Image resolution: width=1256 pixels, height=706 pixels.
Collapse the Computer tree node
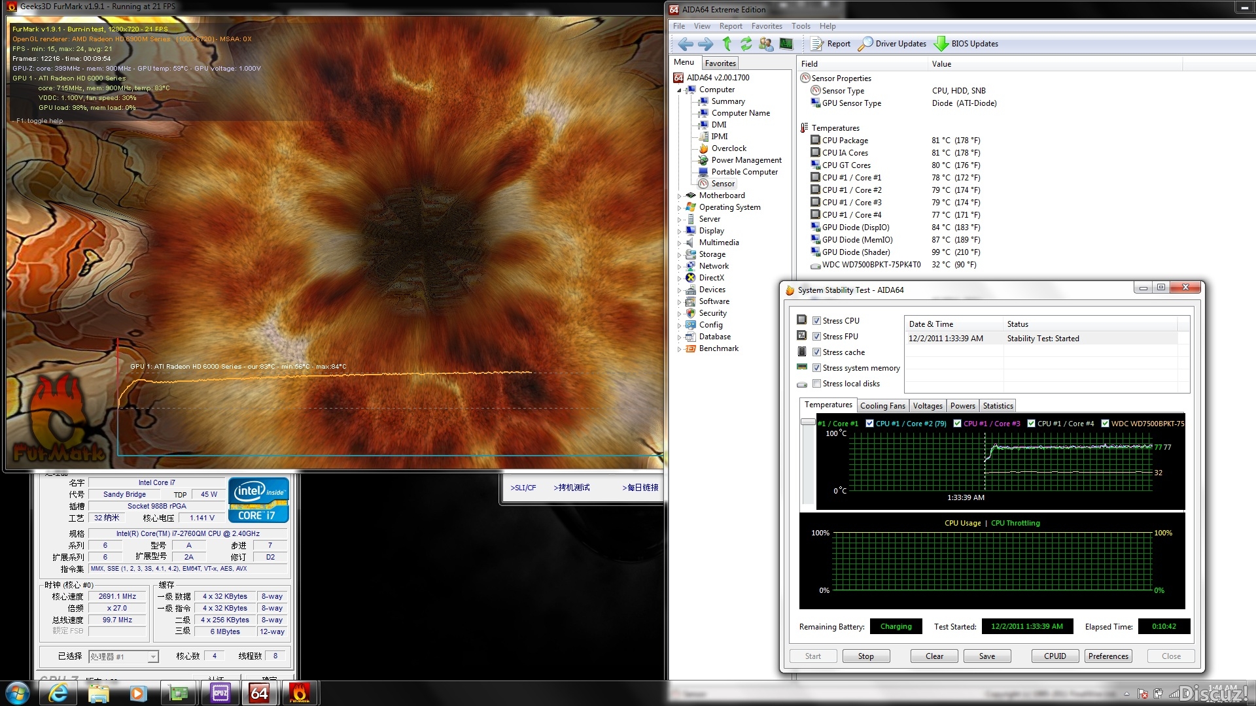tap(679, 90)
